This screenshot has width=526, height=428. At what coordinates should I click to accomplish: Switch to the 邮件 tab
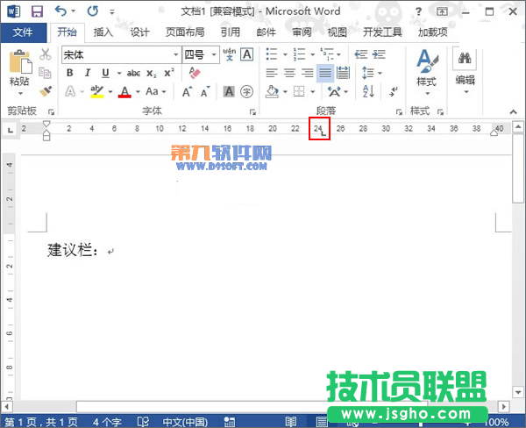click(266, 32)
